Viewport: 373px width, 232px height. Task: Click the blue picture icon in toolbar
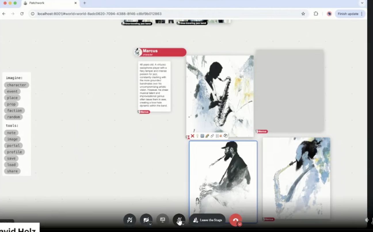(202, 136)
